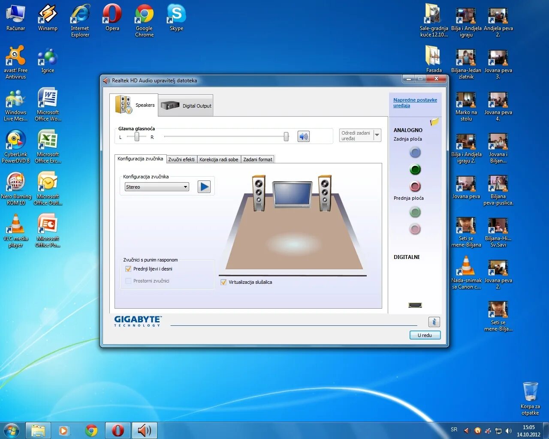This screenshot has height=439, width=549.
Task: Toggle Prednji lijevi i desni checkbox
Action: click(128, 269)
